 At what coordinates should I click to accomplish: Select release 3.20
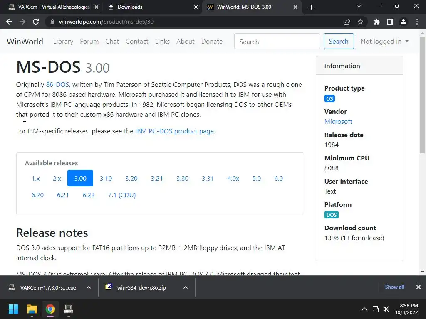131,178
